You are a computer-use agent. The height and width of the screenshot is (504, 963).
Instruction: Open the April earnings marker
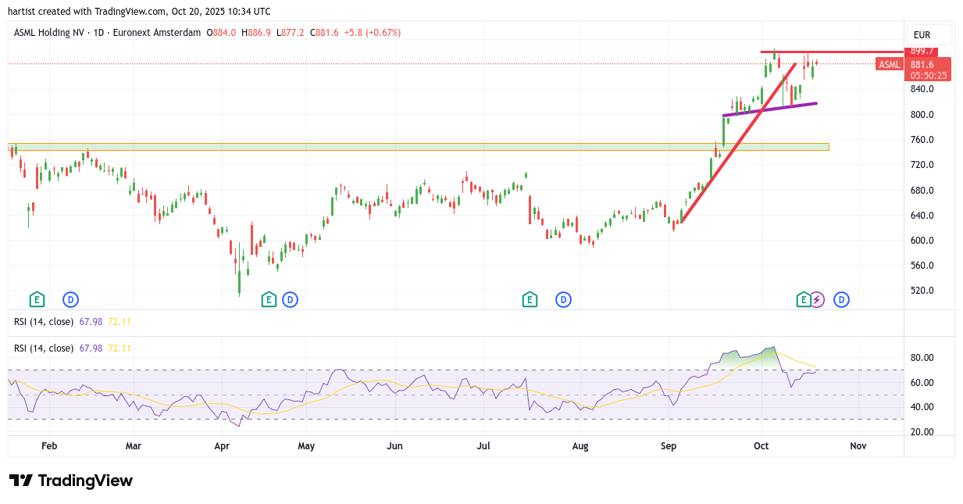[269, 299]
